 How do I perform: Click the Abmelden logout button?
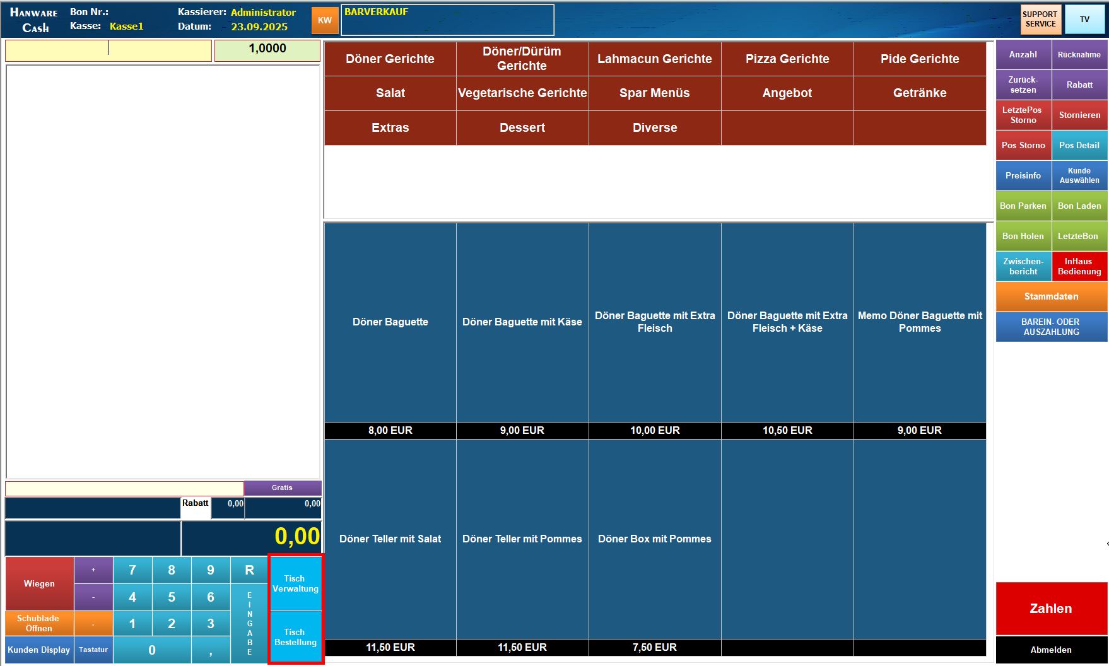click(x=1050, y=650)
